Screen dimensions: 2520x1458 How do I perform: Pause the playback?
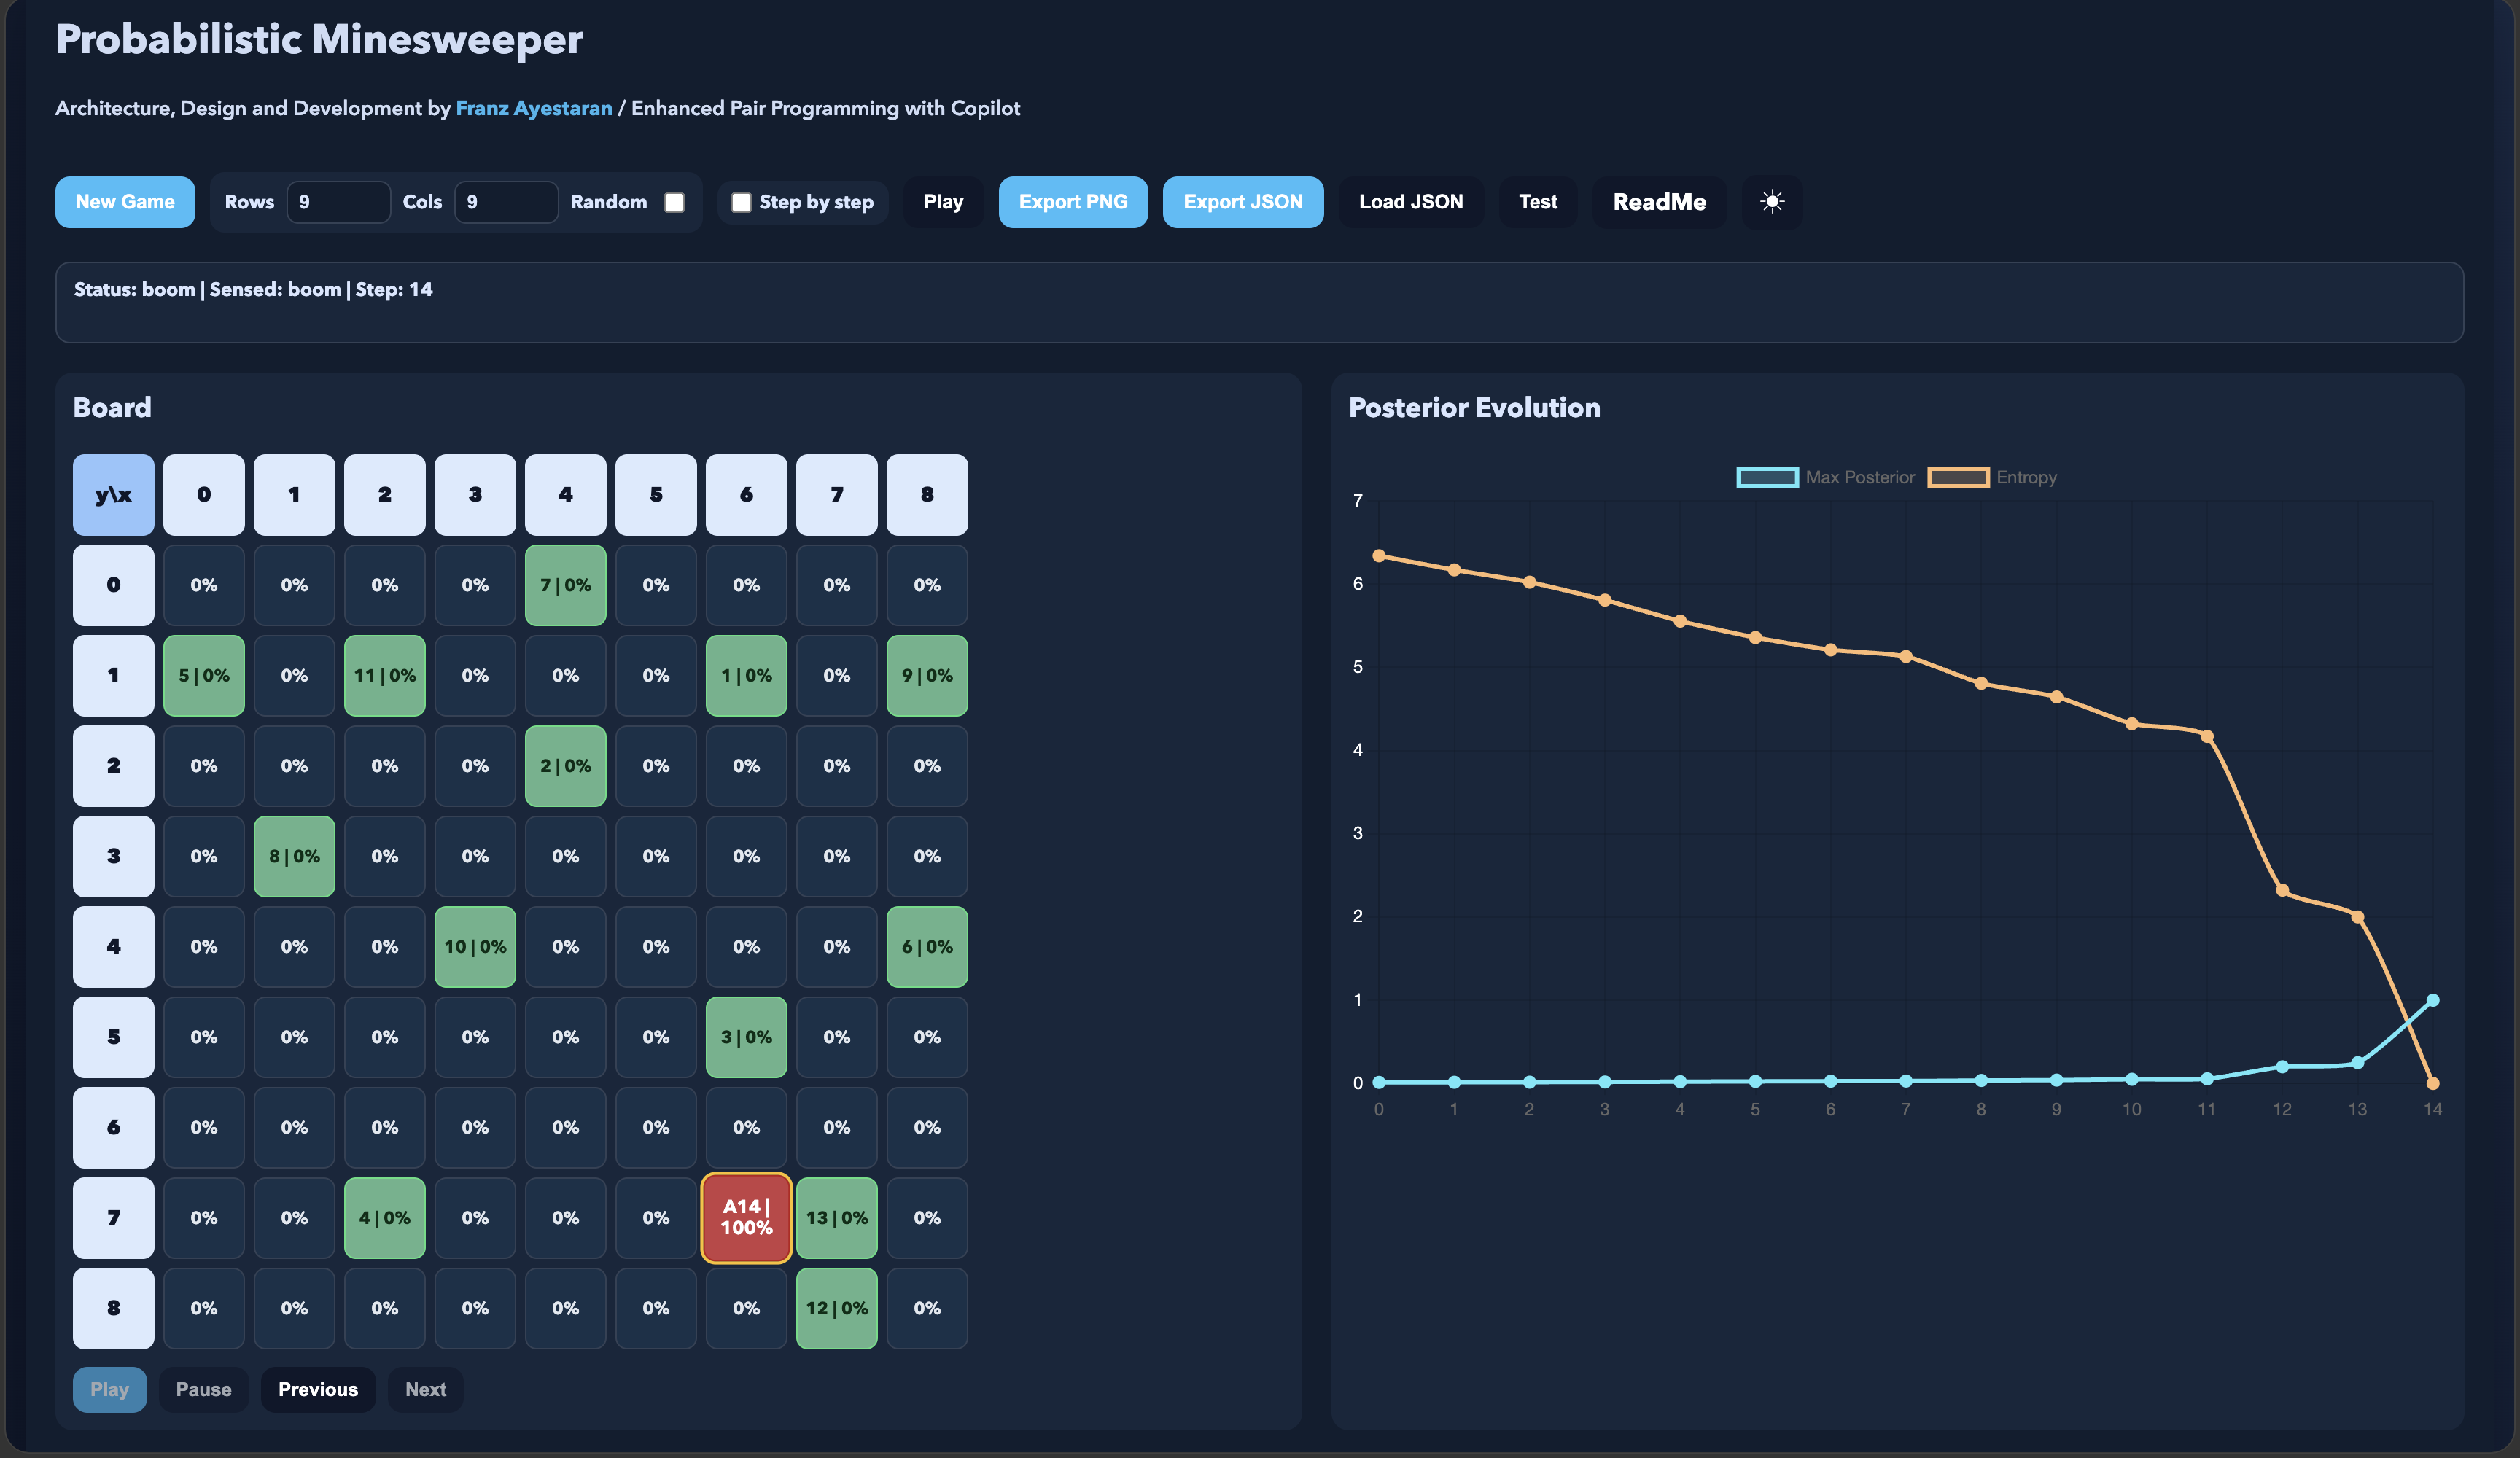pos(204,1389)
